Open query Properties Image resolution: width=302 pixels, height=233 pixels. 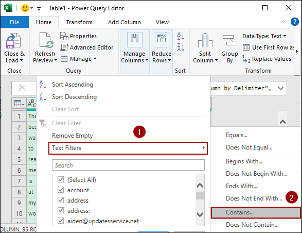click(x=78, y=36)
